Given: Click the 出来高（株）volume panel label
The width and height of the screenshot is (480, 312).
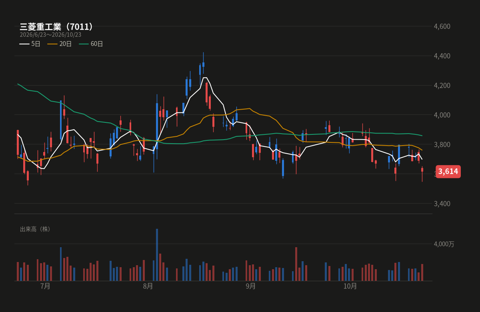Looking at the screenshot, I should click(x=35, y=229).
